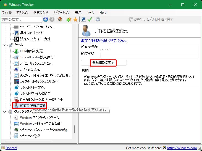This screenshot has width=202, height=151.
Task: Open the Help menu
Action: [103, 13]
